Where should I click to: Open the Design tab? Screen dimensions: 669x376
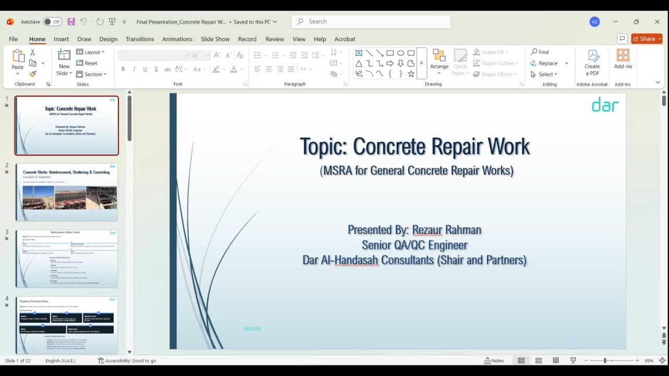pos(108,39)
